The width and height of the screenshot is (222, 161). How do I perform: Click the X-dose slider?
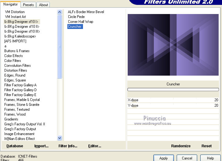point(173,100)
